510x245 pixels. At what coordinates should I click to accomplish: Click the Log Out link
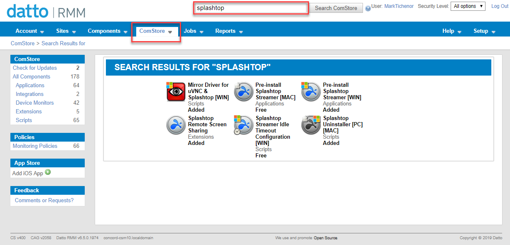tap(500, 6)
